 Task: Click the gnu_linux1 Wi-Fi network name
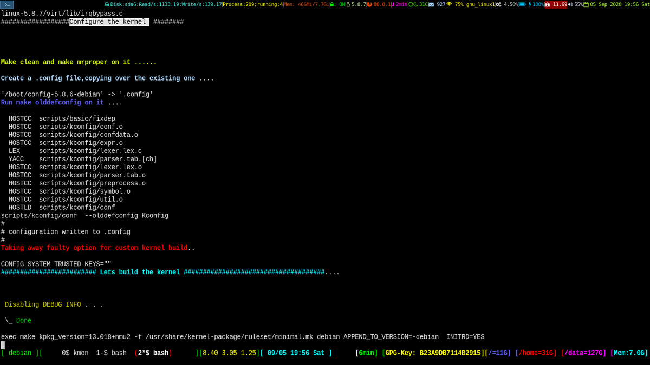pos(480,4)
